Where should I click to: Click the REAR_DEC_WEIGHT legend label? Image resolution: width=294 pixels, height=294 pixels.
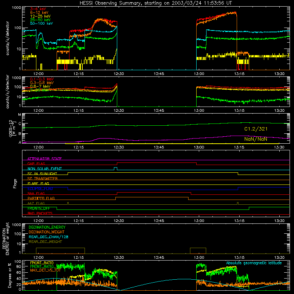pos(45,242)
